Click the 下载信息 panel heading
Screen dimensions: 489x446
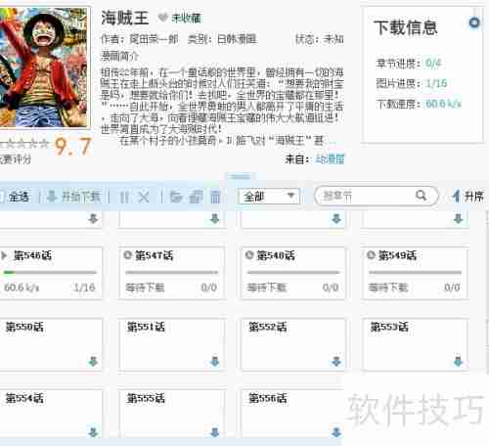point(405,27)
